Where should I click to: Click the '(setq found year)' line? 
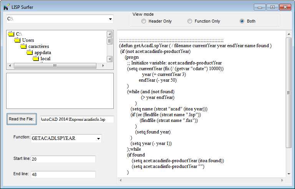pyautogui.click(x=153, y=132)
